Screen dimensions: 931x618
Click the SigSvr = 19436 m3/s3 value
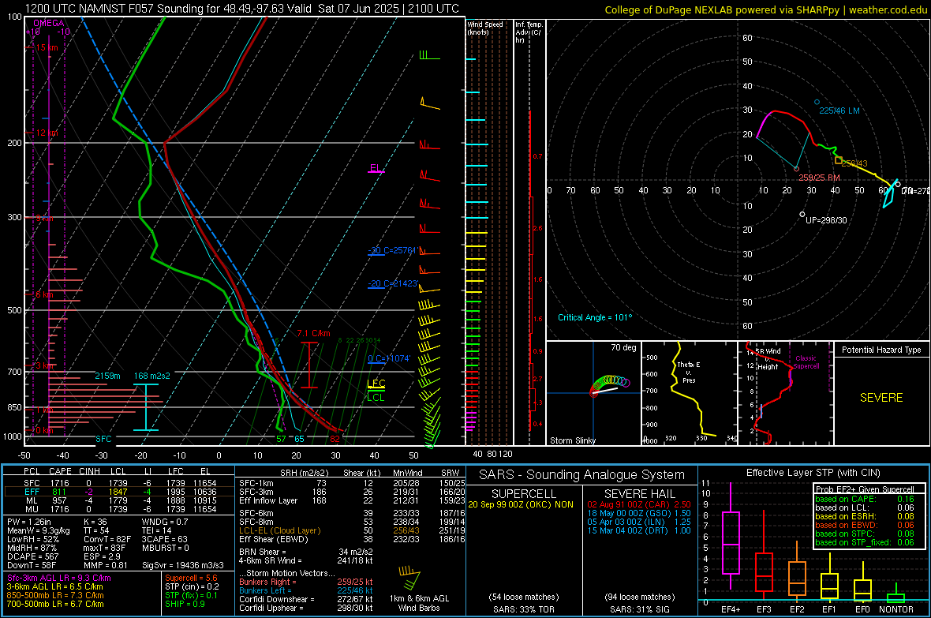point(183,565)
